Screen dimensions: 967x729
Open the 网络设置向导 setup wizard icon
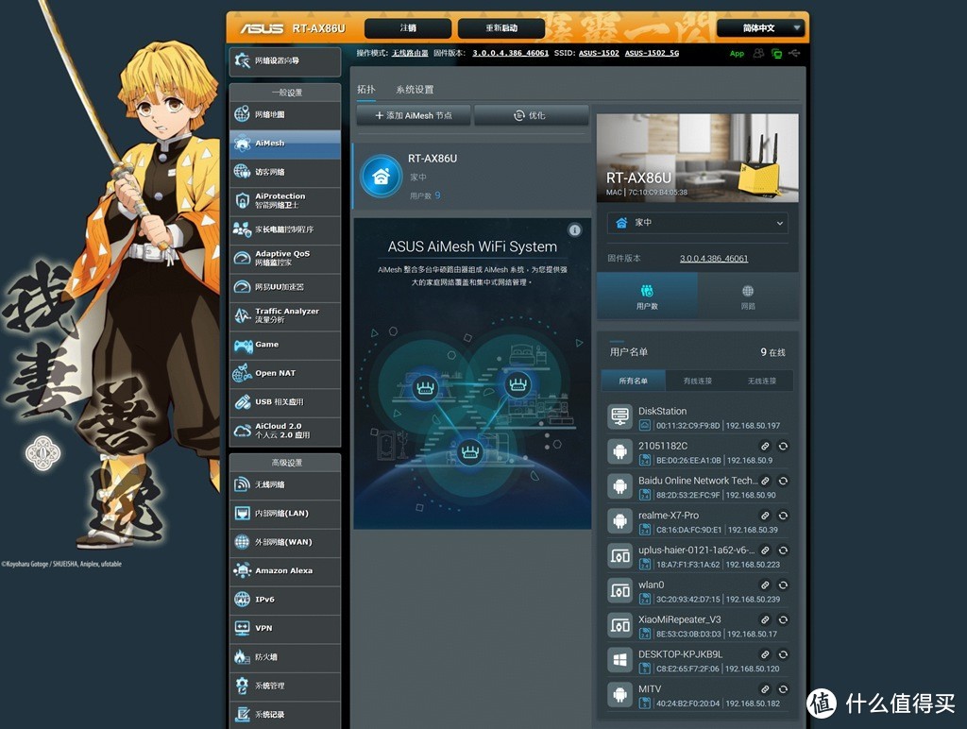(x=242, y=60)
